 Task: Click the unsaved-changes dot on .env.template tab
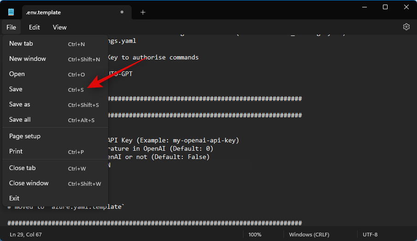pos(122,12)
